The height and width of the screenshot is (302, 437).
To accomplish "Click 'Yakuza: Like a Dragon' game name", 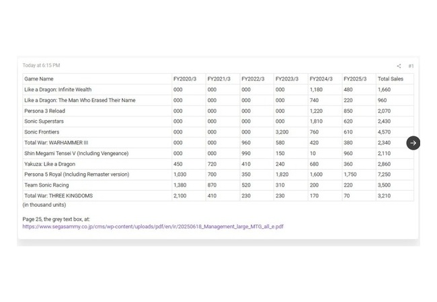I will [x=50, y=164].
